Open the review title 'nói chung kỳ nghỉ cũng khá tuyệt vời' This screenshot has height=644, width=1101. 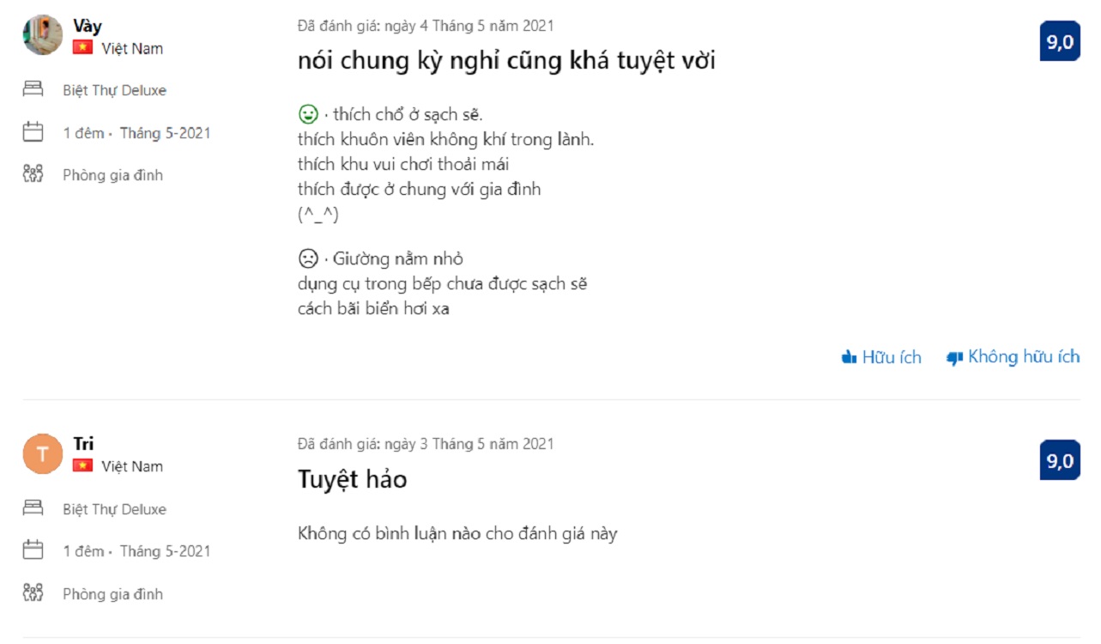point(506,61)
